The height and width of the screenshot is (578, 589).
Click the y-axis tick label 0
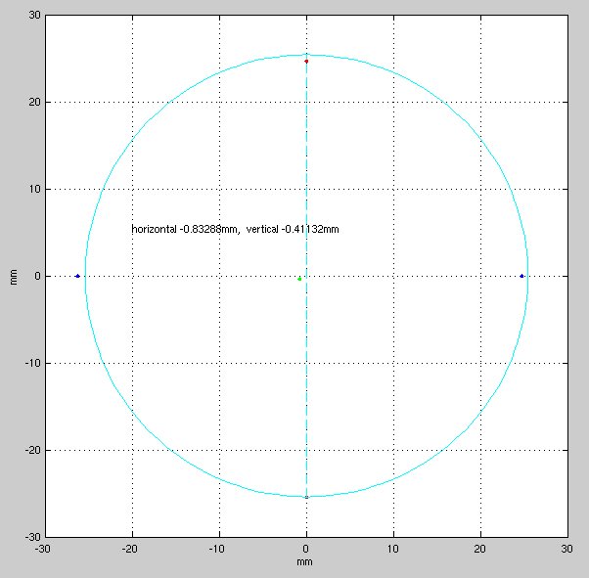point(37,276)
